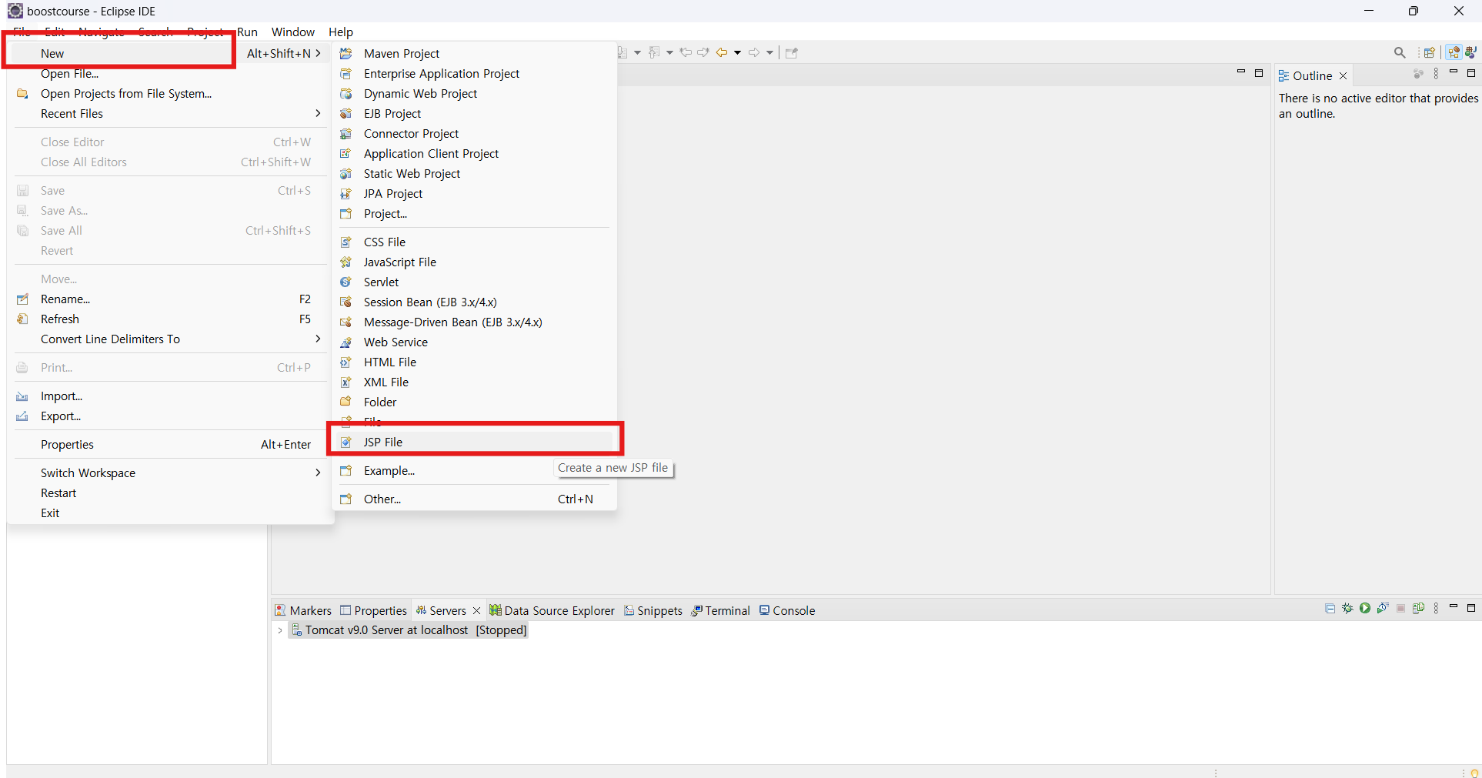Screen dimensions: 1482x778
Task: Click the Forward navigation arrow icon
Action: coord(754,52)
